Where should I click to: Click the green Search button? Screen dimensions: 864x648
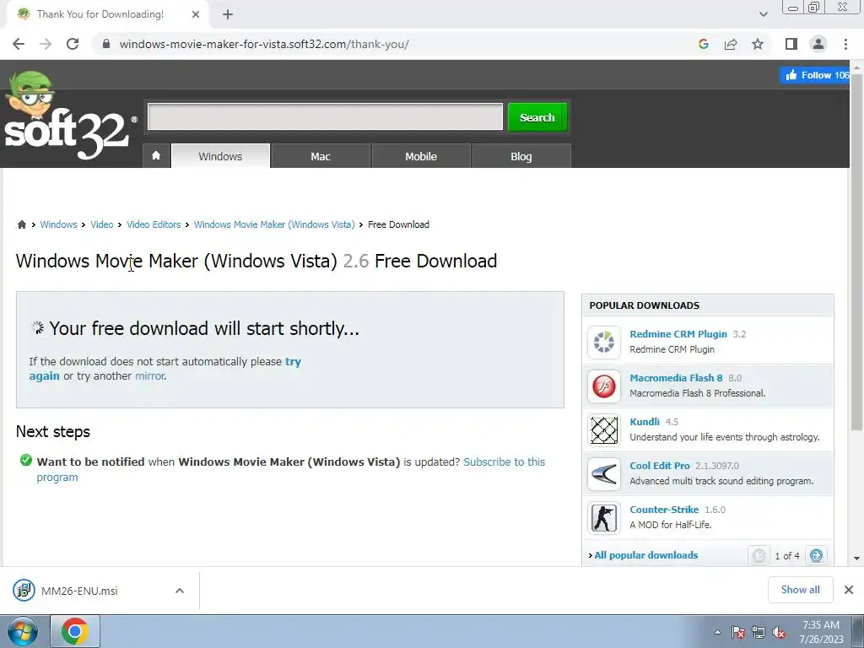click(x=537, y=117)
